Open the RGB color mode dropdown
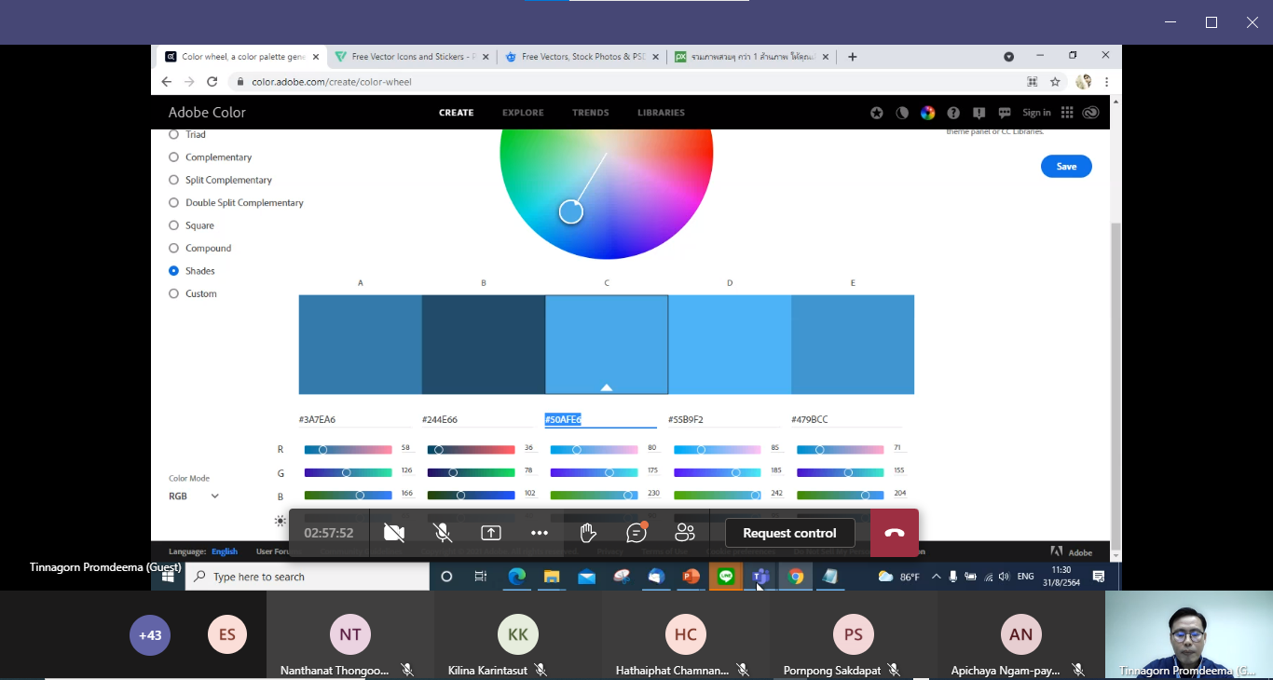This screenshot has width=1273, height=680. point(194,496)
